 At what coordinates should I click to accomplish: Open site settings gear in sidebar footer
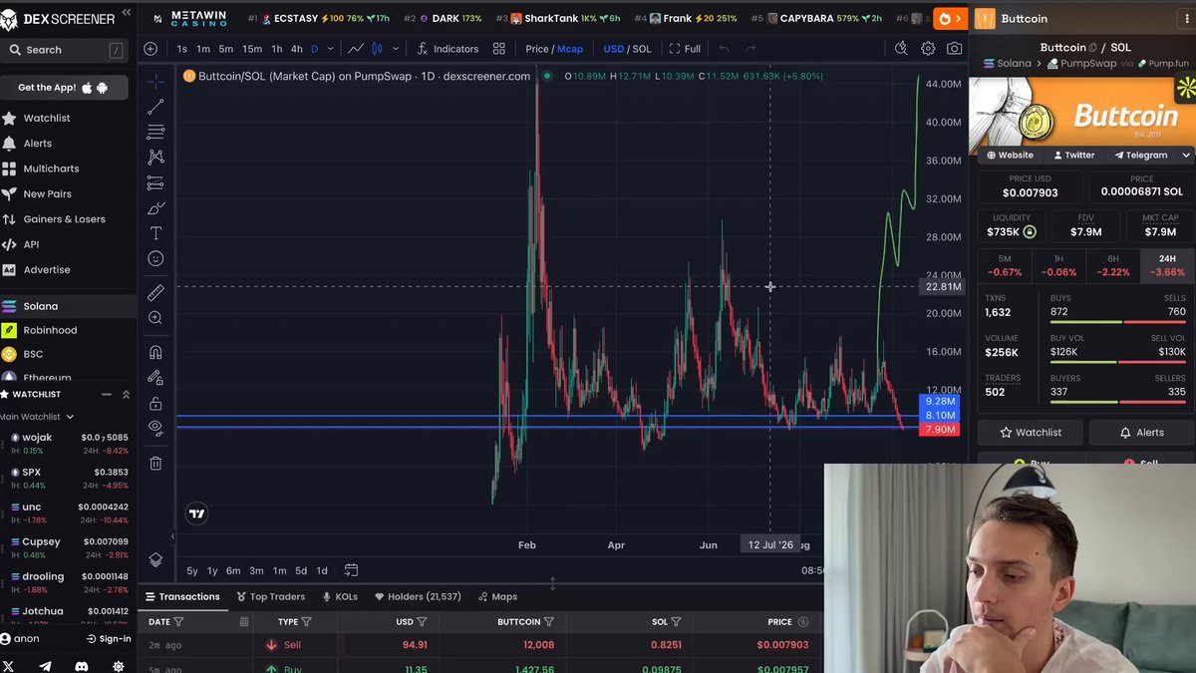coord(119,666)
